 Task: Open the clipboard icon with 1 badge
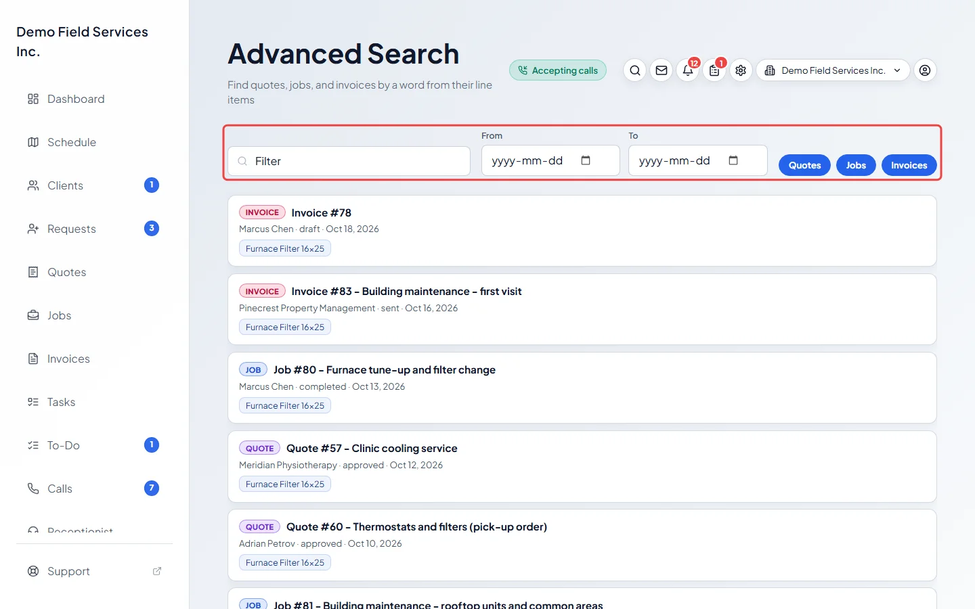[x=714, y=70]
